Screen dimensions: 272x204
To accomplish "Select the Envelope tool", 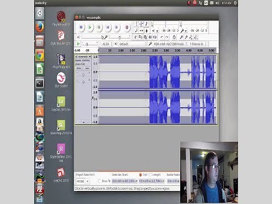I will [141, 24].
